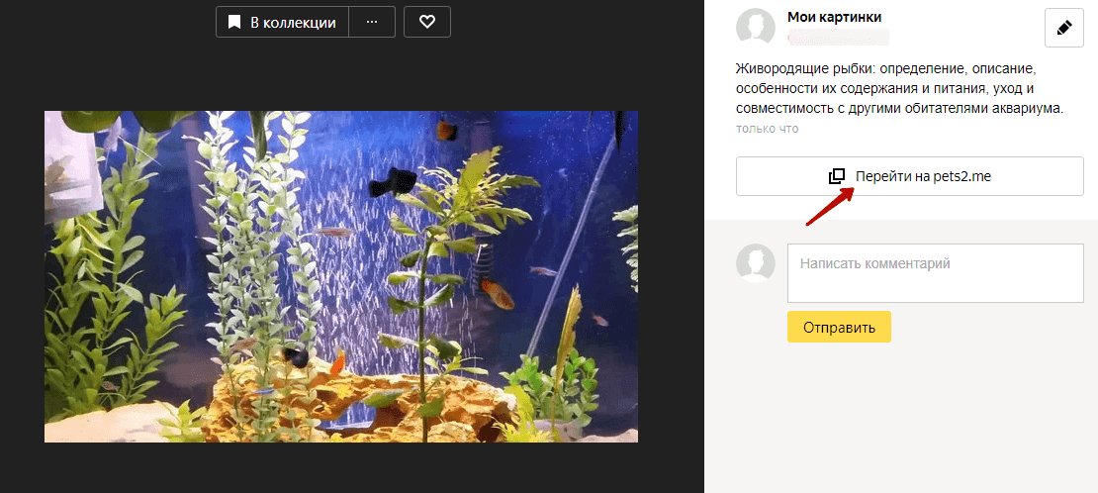Image resolution: width=1098 pixels, height=493 pixels.
Task: Open the Мои картинки collection link
Action: coord(834,17)
